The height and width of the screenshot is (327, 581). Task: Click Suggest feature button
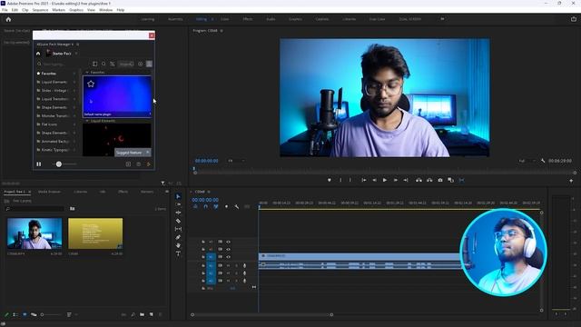129,153
